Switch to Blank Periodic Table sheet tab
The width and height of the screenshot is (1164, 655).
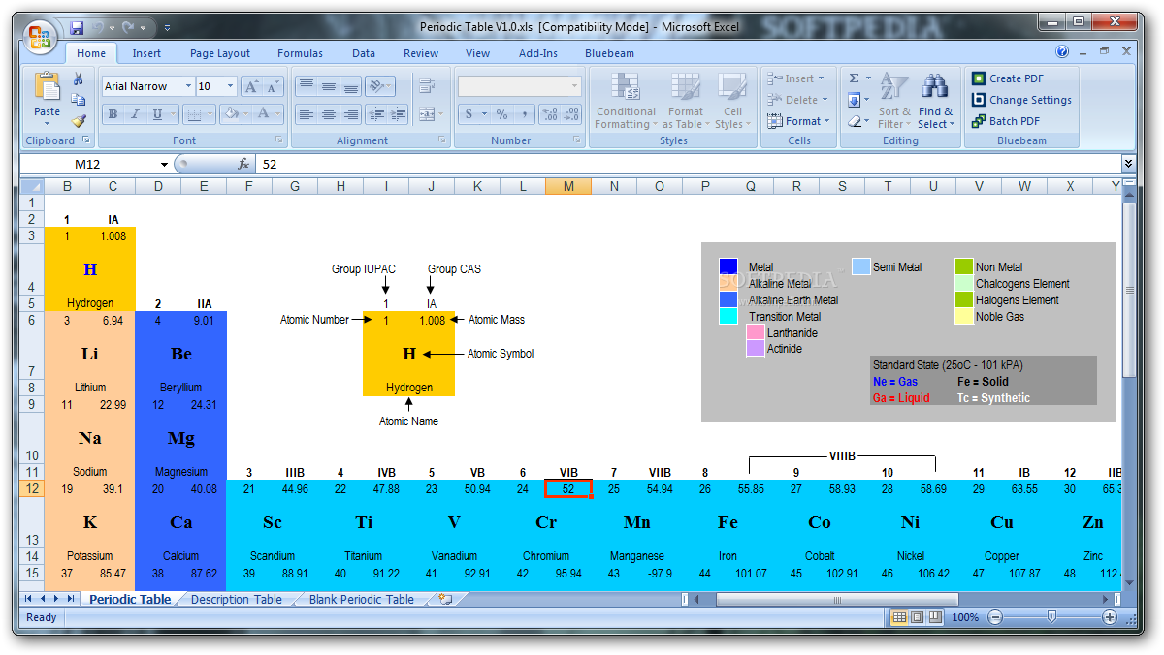(361, 600)
